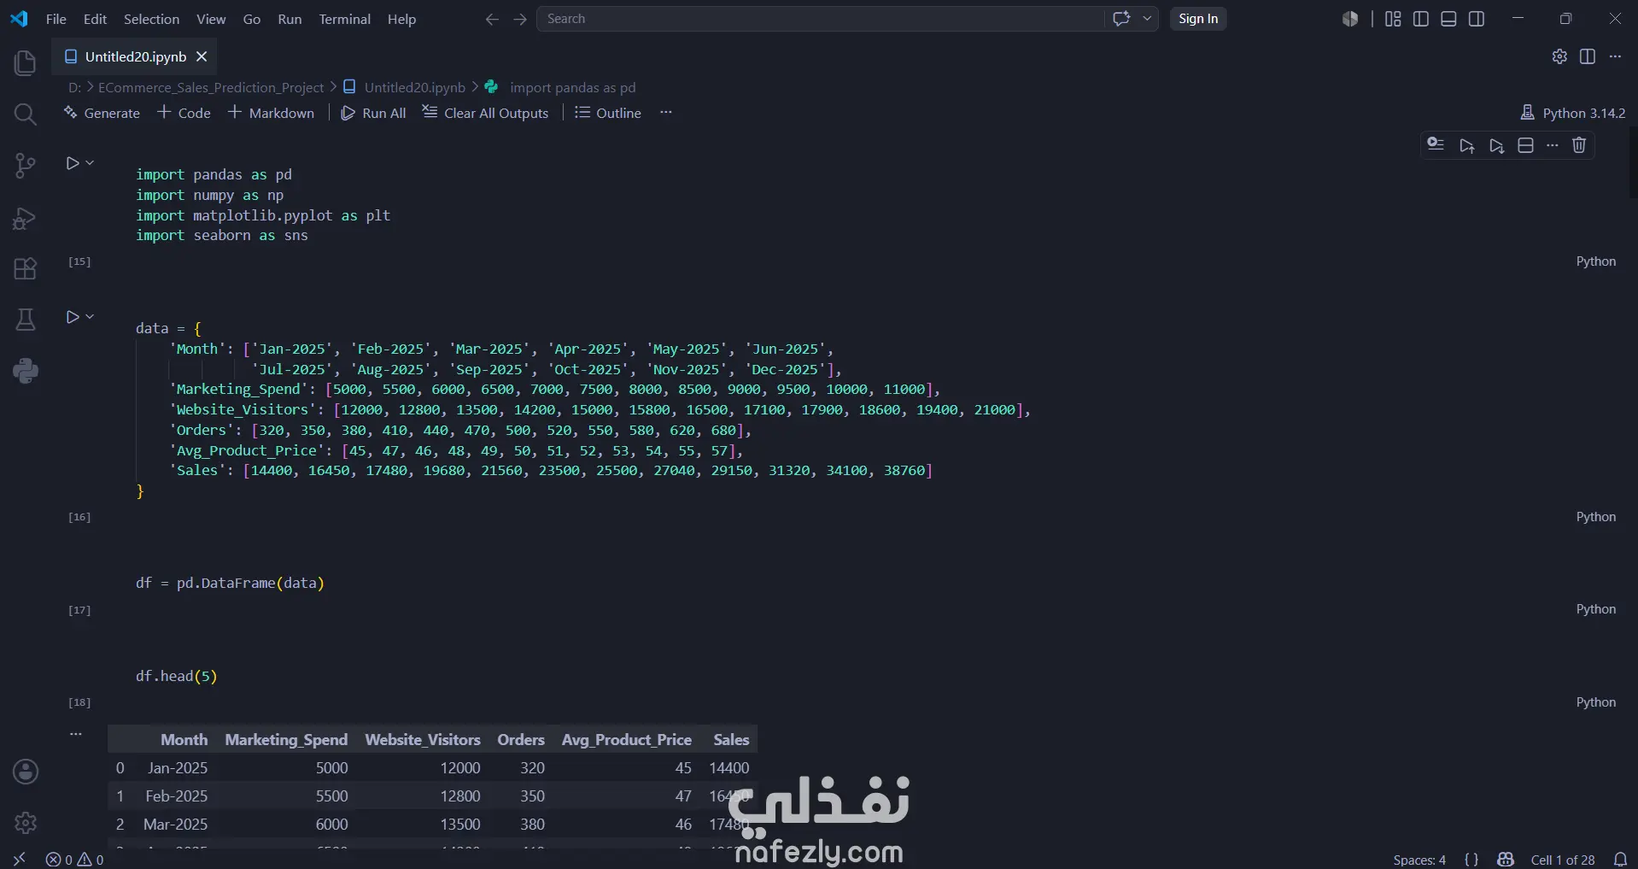The height and width of the screenshot is (869, 1638).
Task: Open the Source Control view
Action: [x=26, y=166]
